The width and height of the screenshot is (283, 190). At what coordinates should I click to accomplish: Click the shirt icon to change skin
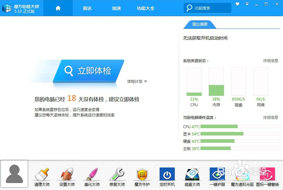(x=238, y=4)
